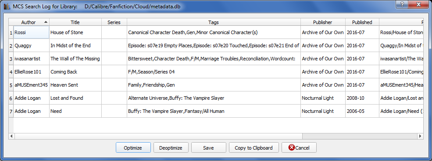
Task: Click the help question mark button
Action: pyautogui.click(x=402, y=4)
